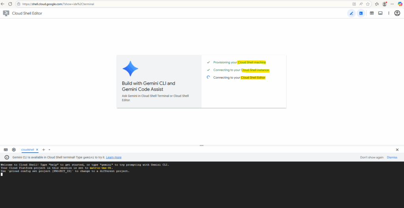Click the Web Preview icon

pyautogui.click(x=372, y=13)
